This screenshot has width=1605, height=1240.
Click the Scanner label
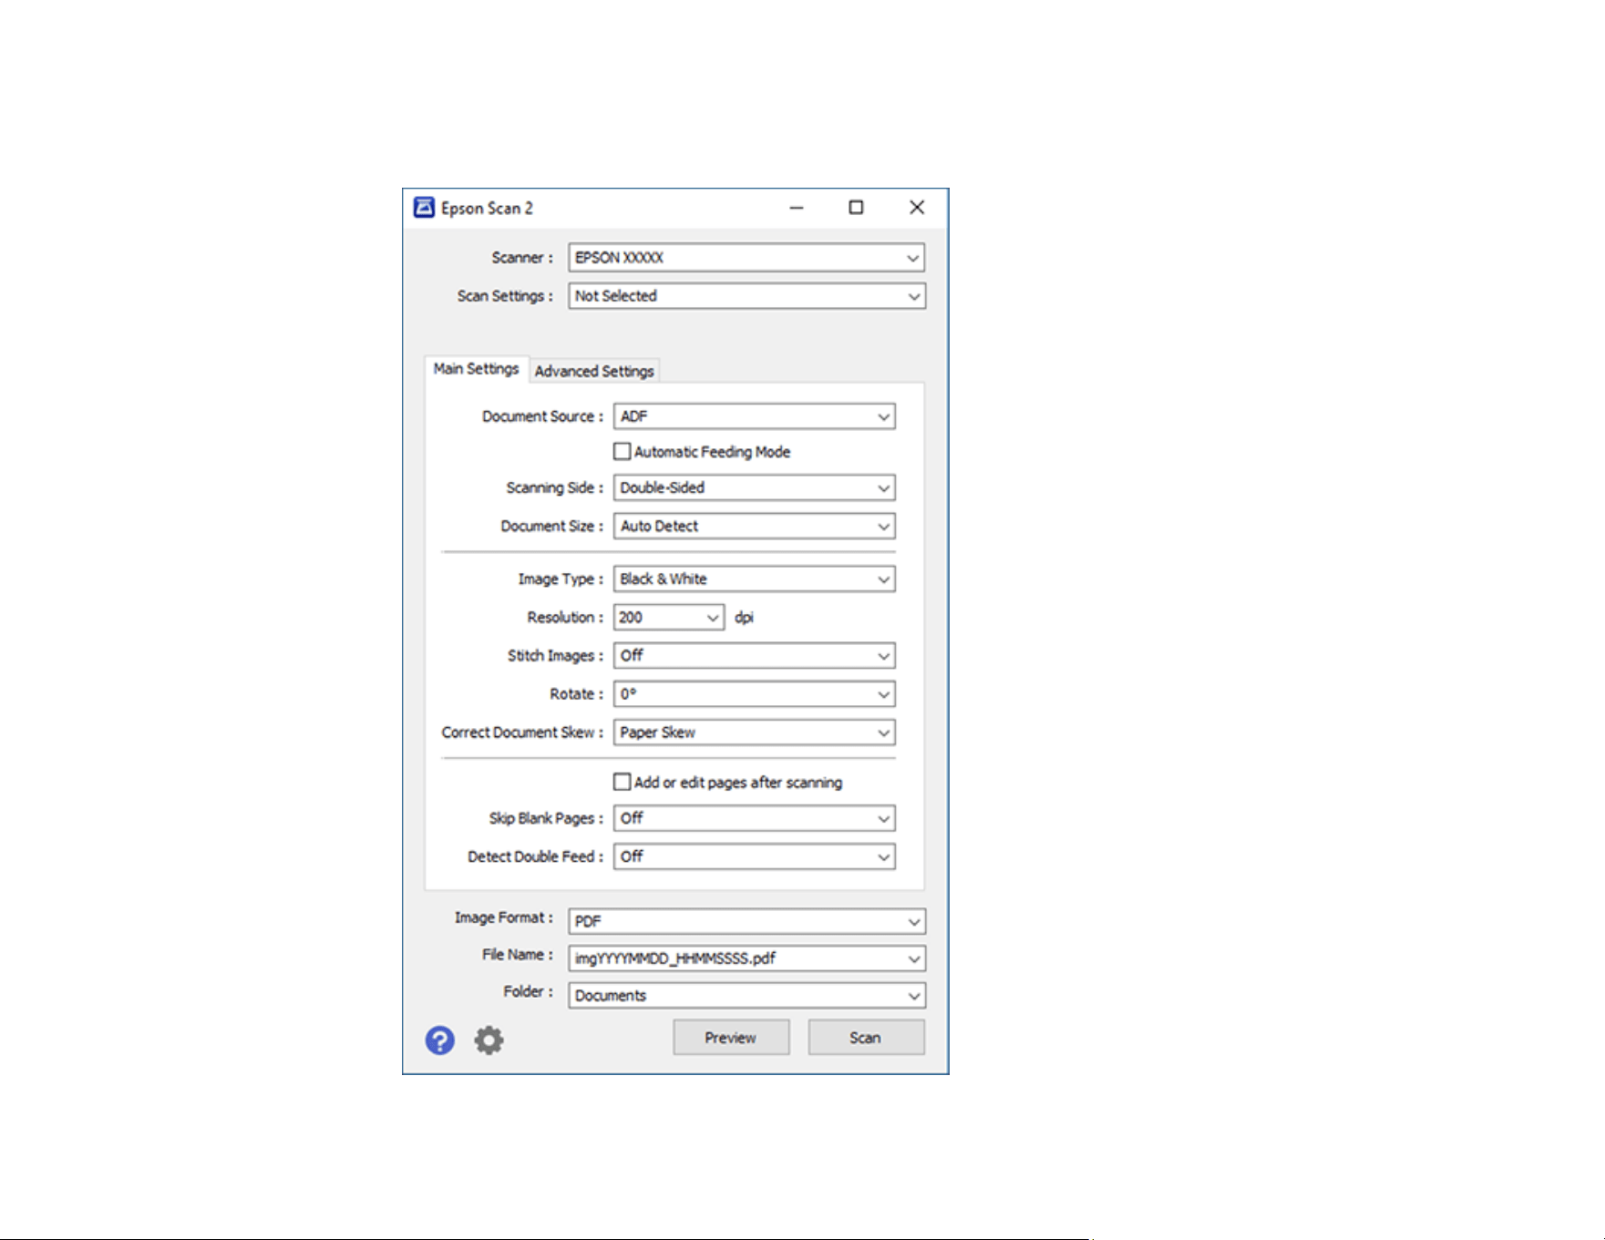click(x=522, y=258)
